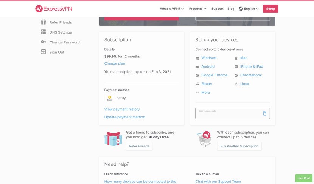Copy the activation code with the copy icon

point(264,113)
